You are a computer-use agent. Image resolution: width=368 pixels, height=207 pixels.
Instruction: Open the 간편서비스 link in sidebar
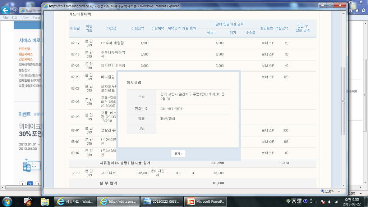click(x=26, y=59)
